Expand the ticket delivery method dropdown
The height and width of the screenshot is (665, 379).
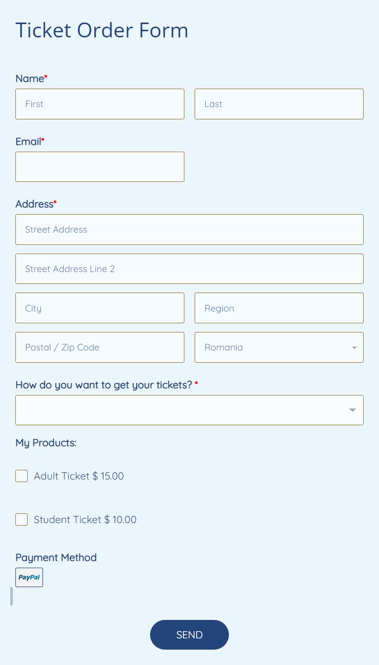click(352, 410)
